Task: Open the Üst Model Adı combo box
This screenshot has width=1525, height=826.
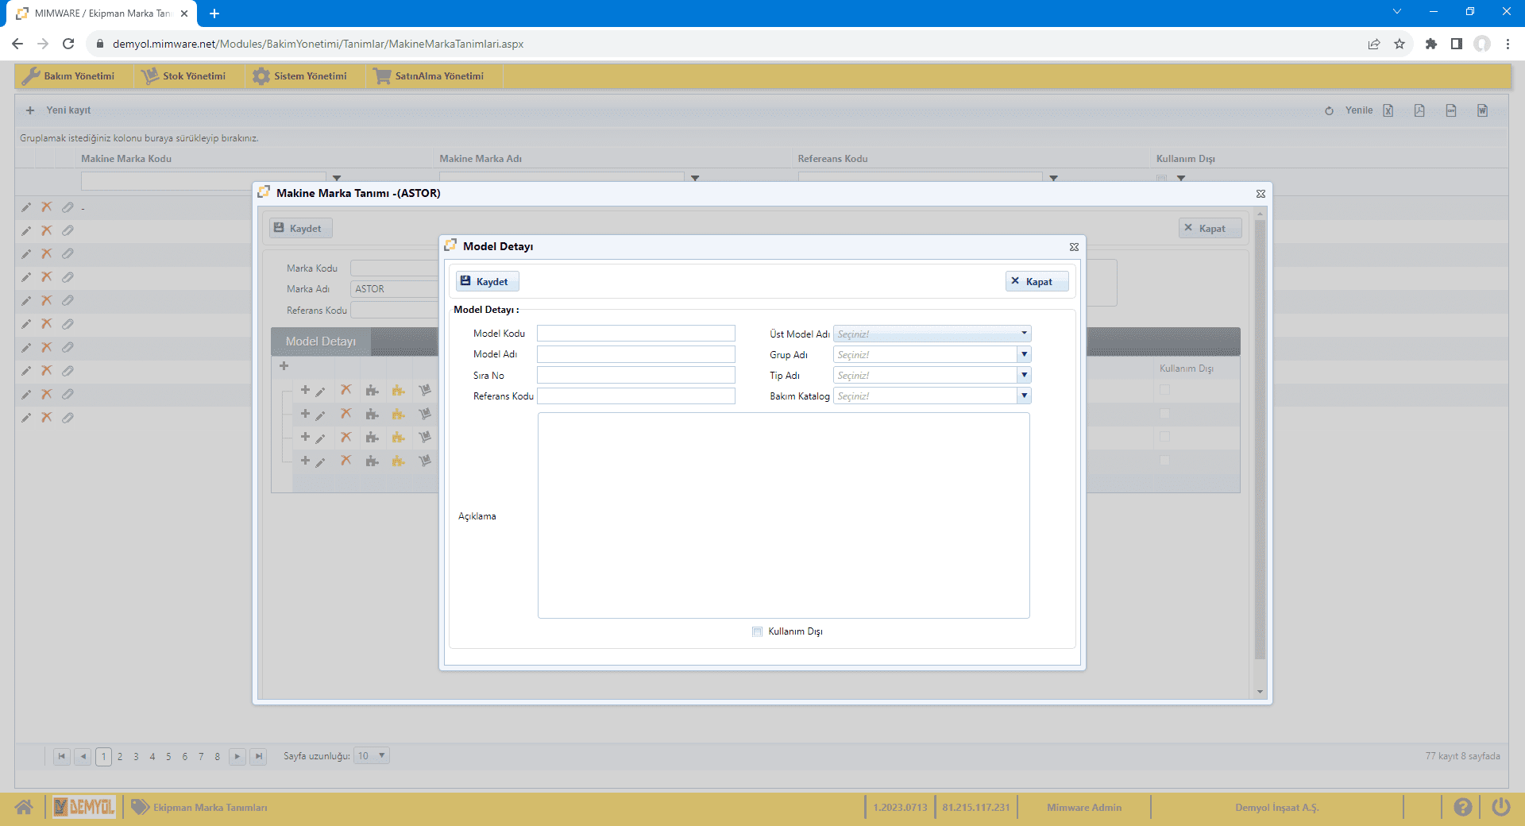Action: [1024, 334]
